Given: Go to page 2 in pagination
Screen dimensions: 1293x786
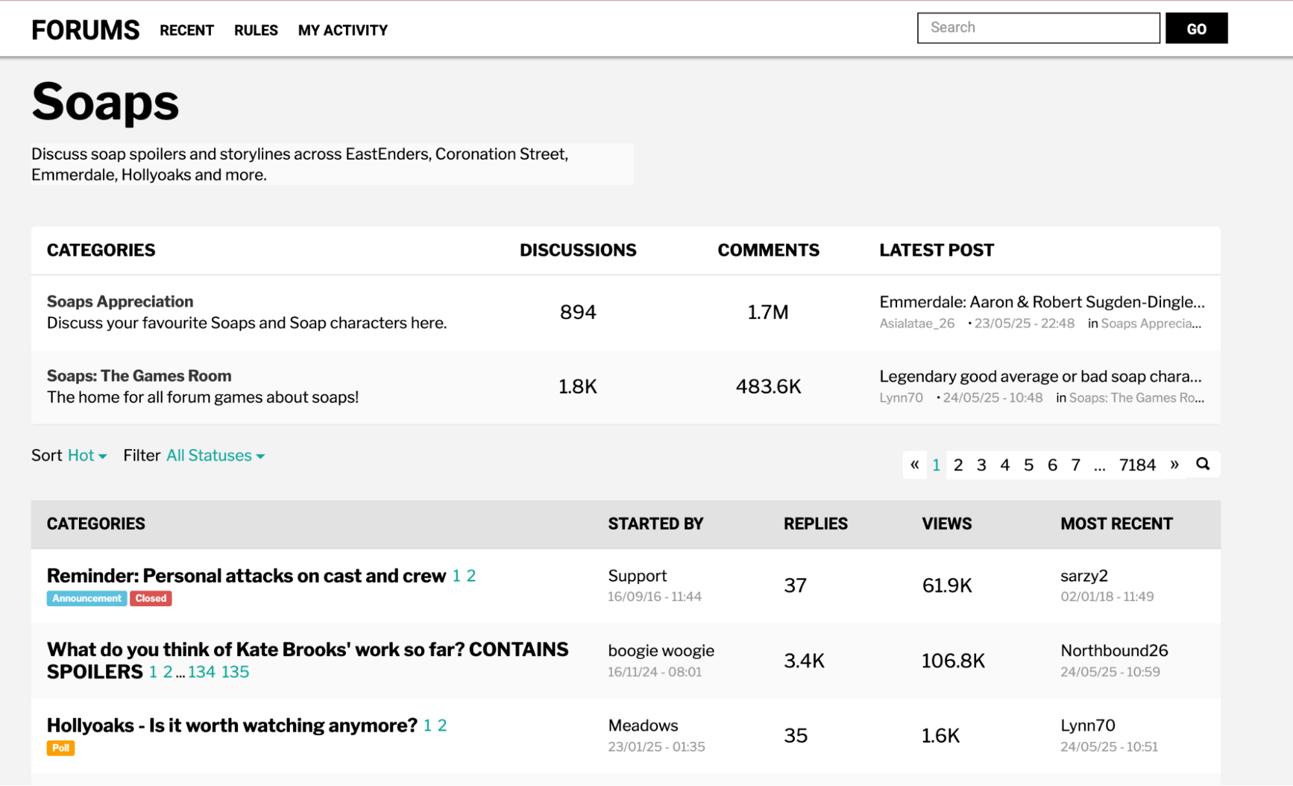Looking at the screenshot, I should coord(958,464).
